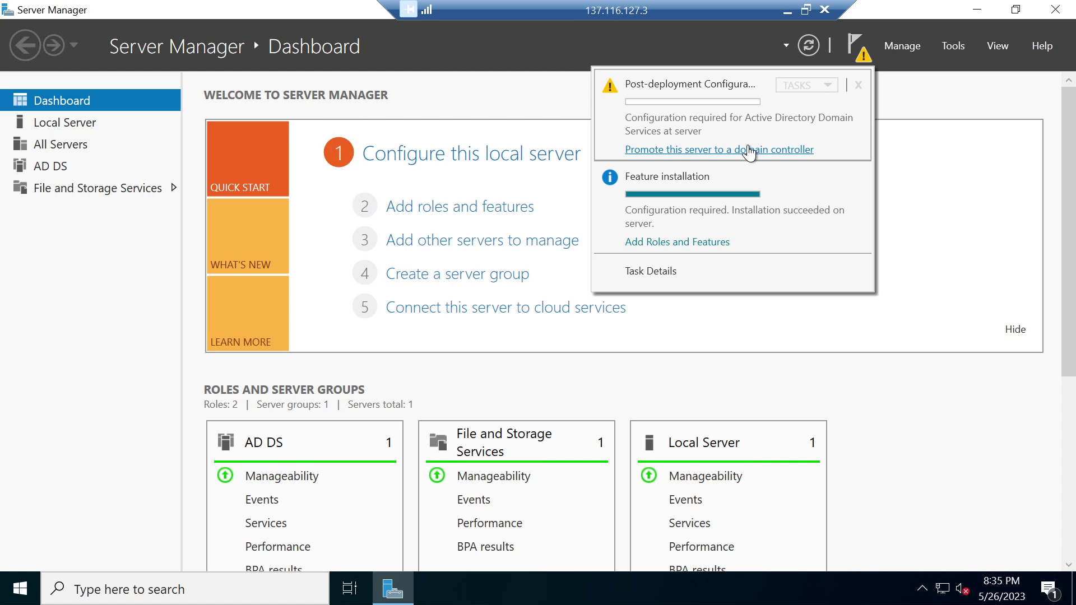This screenshot has width=1076, height=605.
Task: Open Services in the Local Server tile
Action: click(x=689, y=523)
